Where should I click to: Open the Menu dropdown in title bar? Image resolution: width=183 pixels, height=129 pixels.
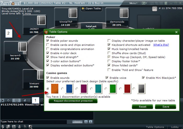pyautogui.click(x=133, y=3)
